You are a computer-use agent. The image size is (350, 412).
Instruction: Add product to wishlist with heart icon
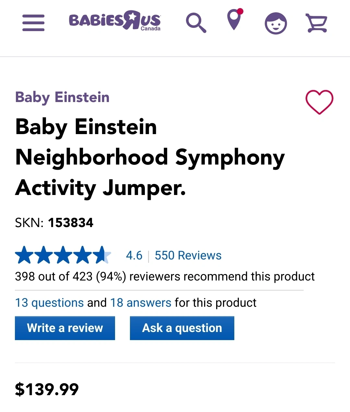pos(319,102)
